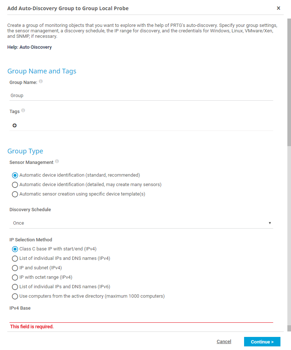Select List of individual IPs (IPv6)
Viewport: 291px width, 350px height.
pos(15,287)
